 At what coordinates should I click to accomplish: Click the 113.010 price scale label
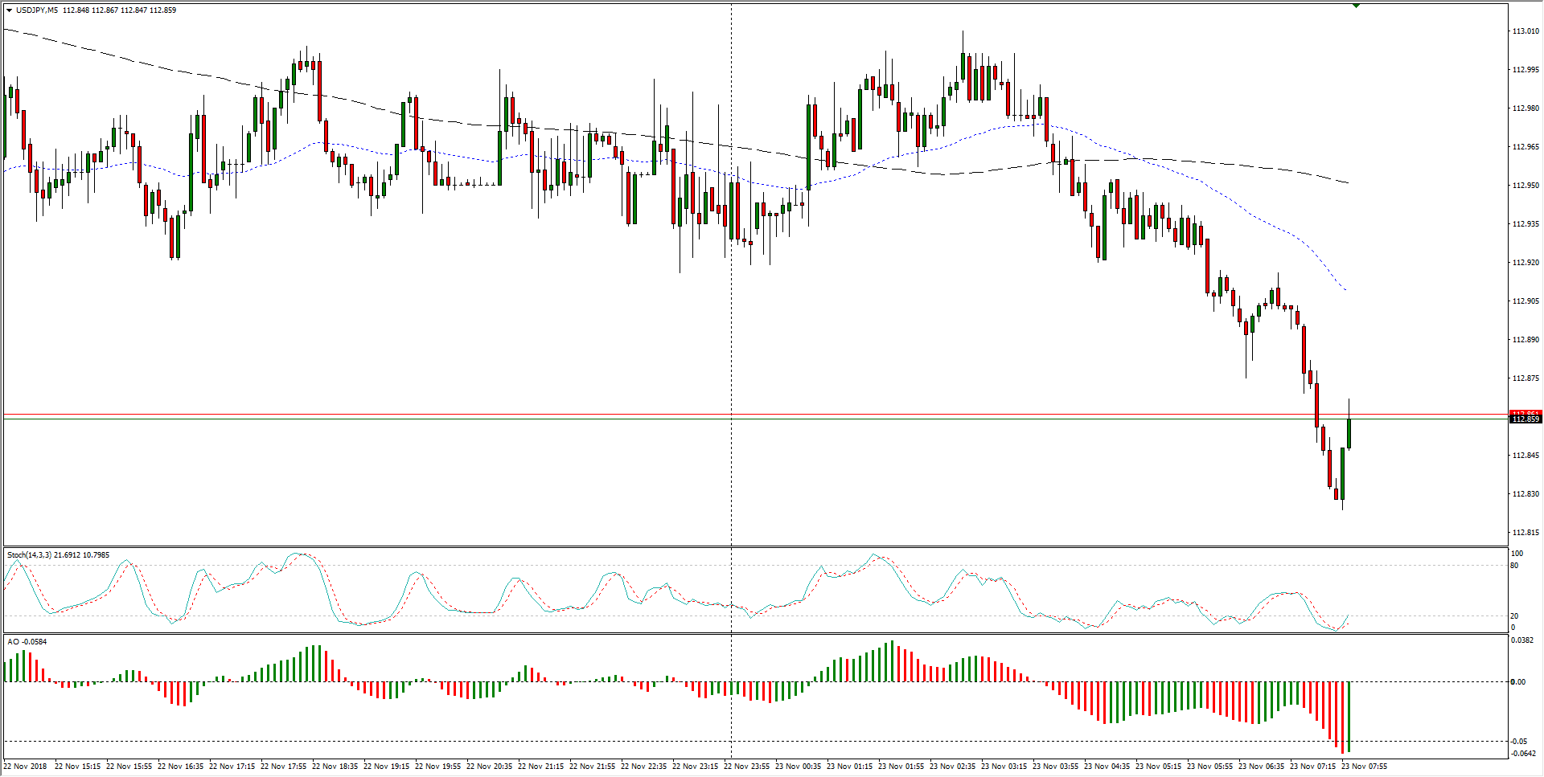click(x=1526, y=31)
